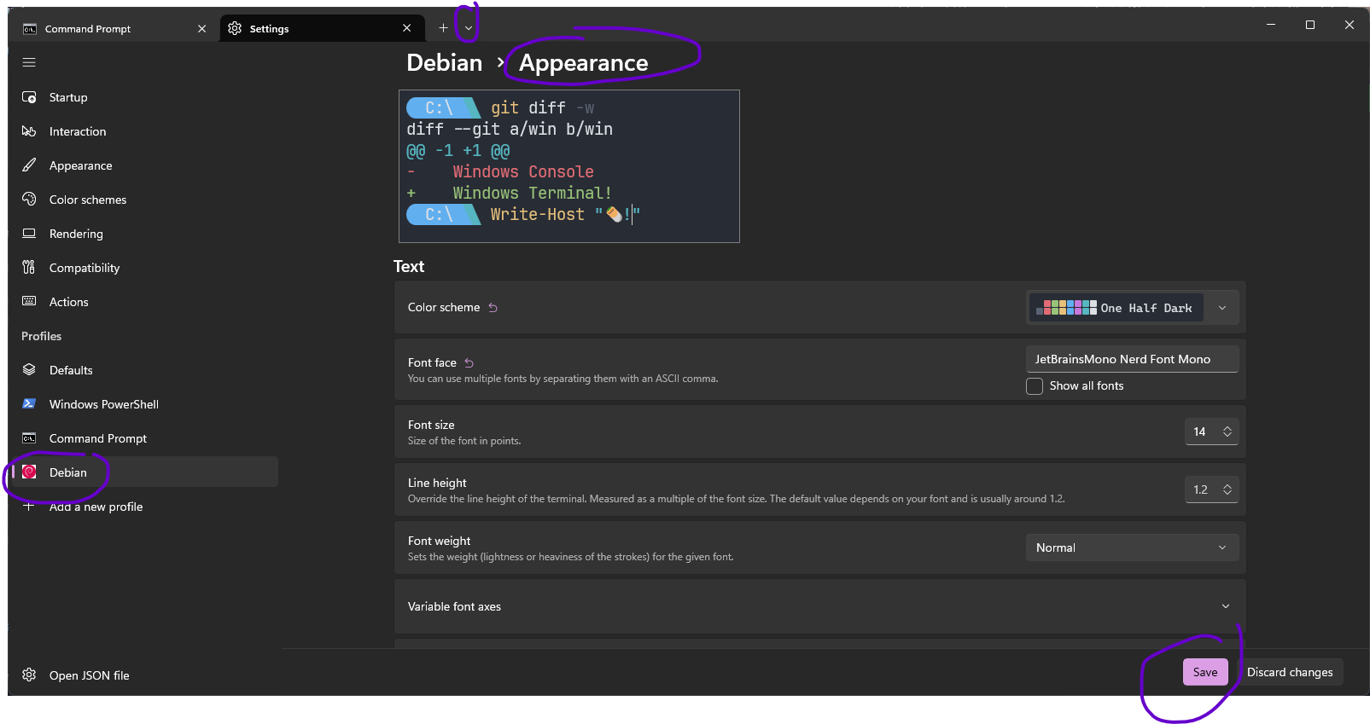The image size is (1370, 724).
Task: Click the Appearance brush icon
Action: coord(29,165)
